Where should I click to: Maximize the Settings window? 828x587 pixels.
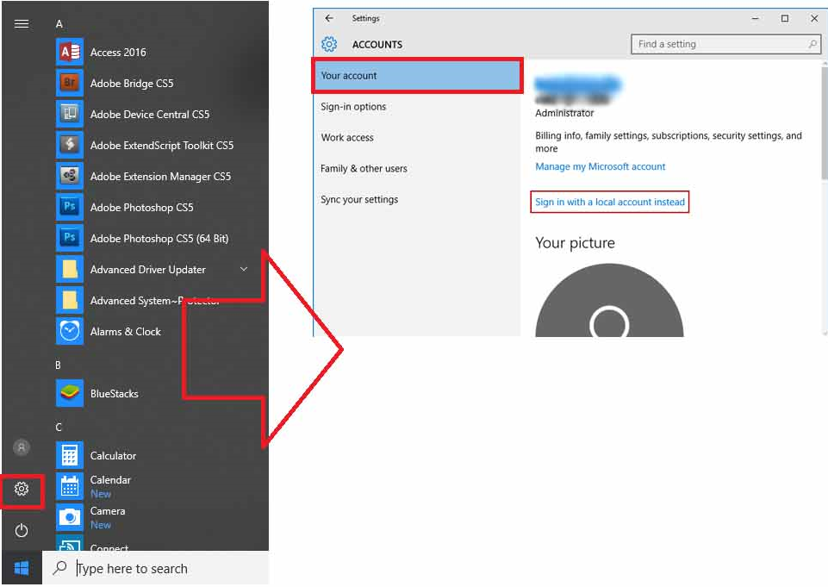point(785,18)
